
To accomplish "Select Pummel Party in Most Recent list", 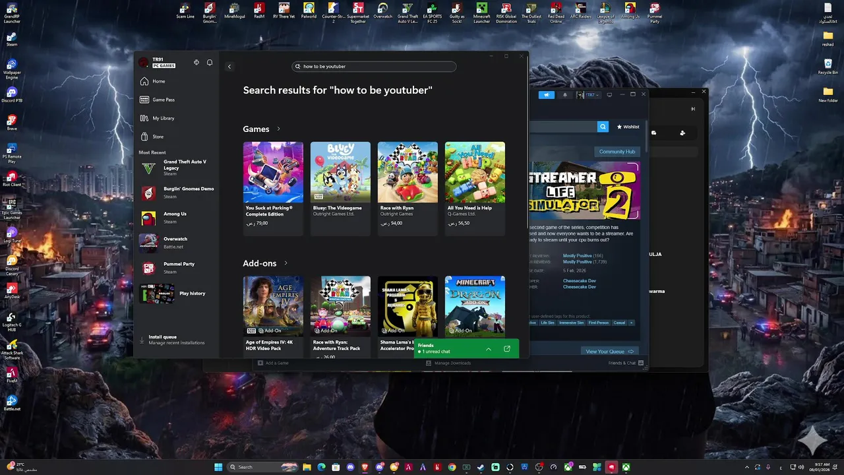I will 175,267.
